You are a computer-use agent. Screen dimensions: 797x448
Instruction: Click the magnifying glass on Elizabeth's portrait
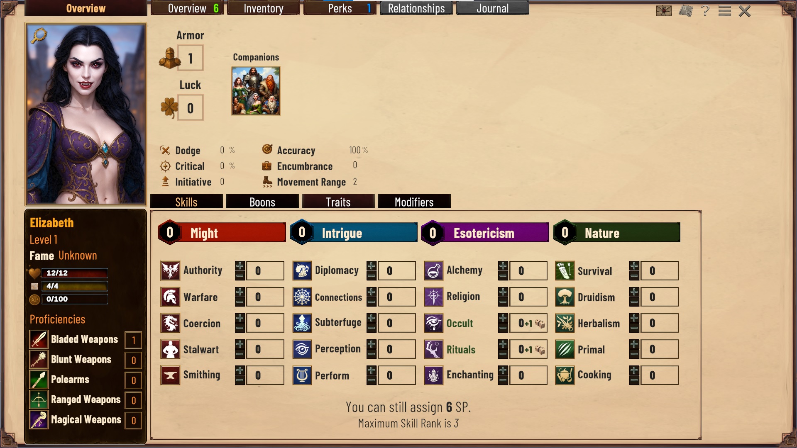coord(39,35)
